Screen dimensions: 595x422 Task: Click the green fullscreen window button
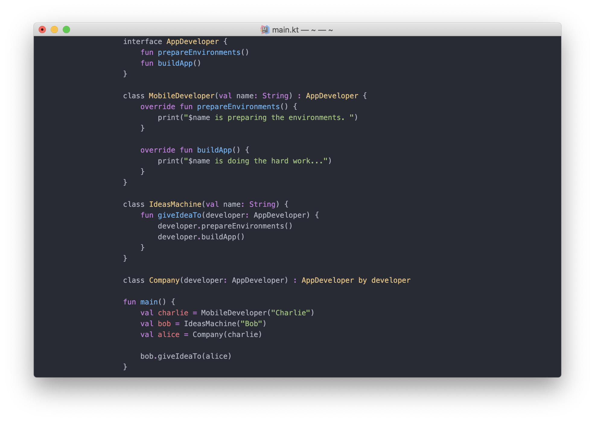coord(66,30)
